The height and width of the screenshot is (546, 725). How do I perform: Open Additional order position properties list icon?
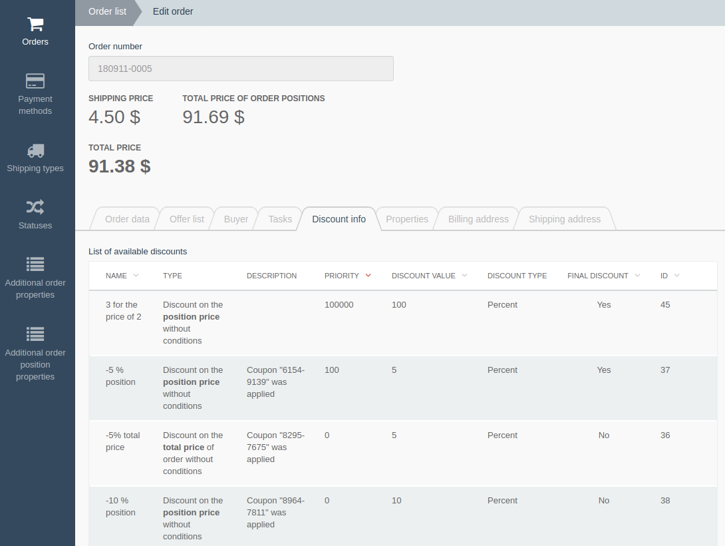[x=35, y=334]
